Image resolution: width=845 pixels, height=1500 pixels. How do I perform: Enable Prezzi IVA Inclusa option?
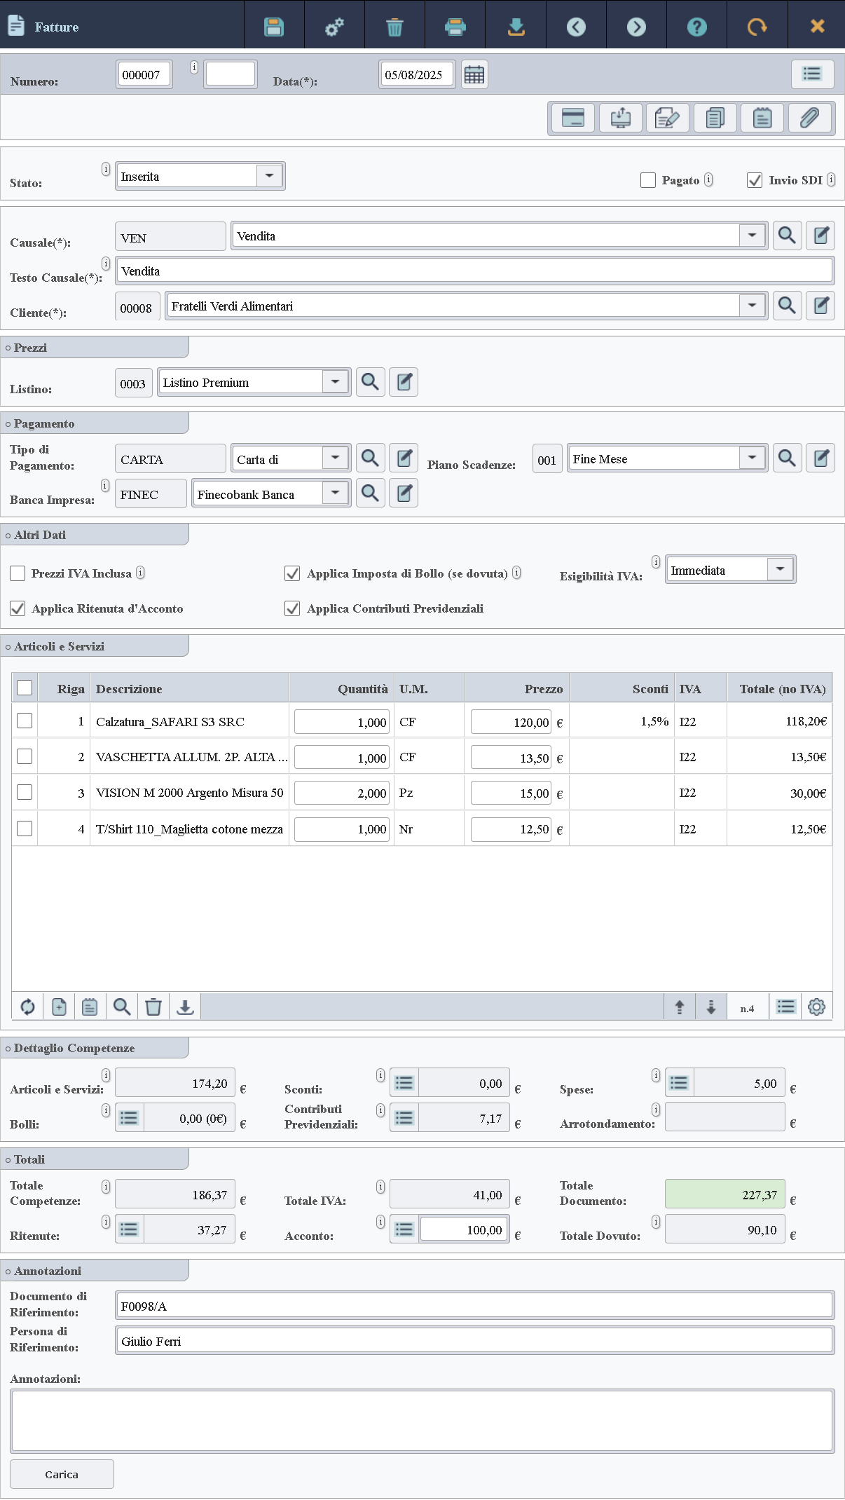pos(18,573)
